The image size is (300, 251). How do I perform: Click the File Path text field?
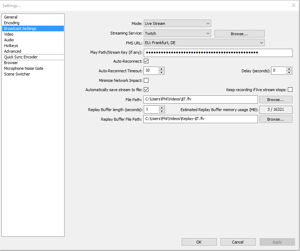coord(200,99)
